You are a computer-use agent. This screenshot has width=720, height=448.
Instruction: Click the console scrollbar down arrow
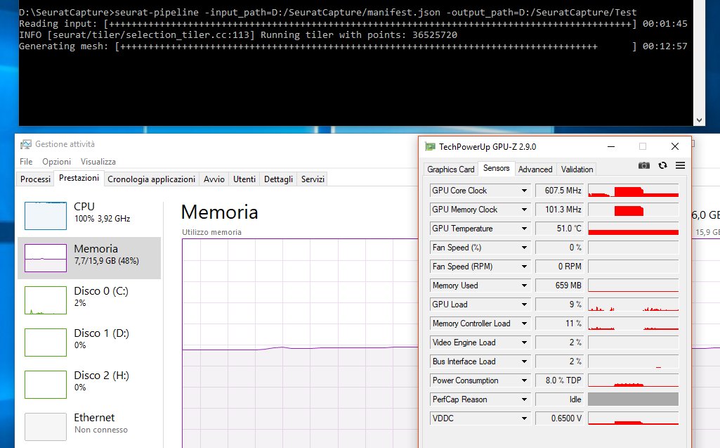(699, 120)
